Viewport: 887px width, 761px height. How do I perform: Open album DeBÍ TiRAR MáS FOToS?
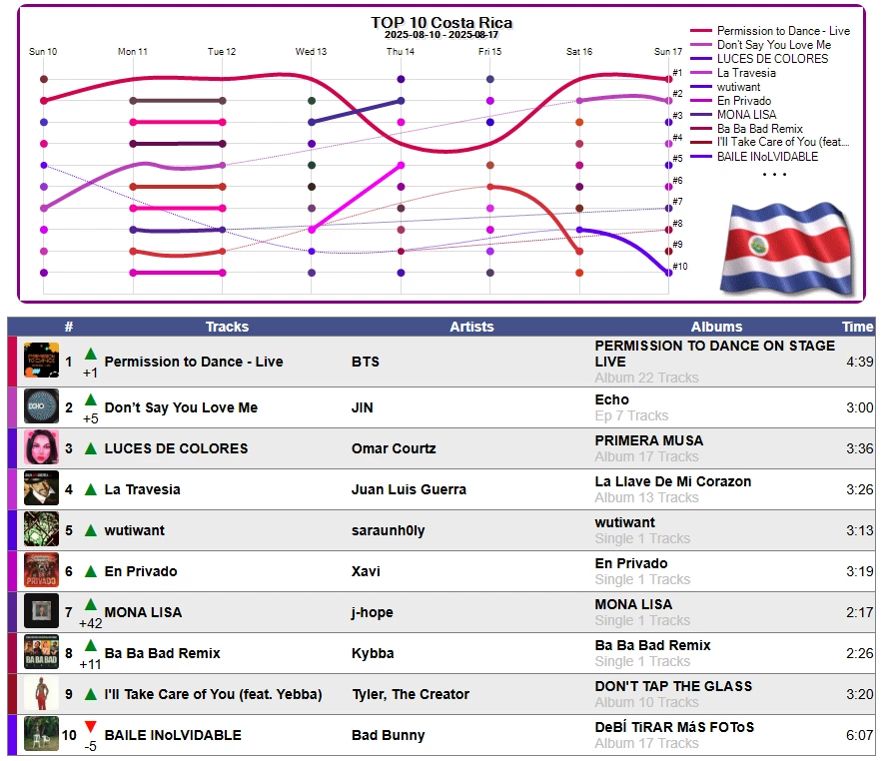(x=674, y=727)
